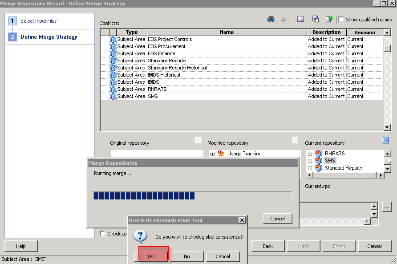Enable Show qualified names checkbox
This screenshot has width=397, height=264.
[341, 19]
